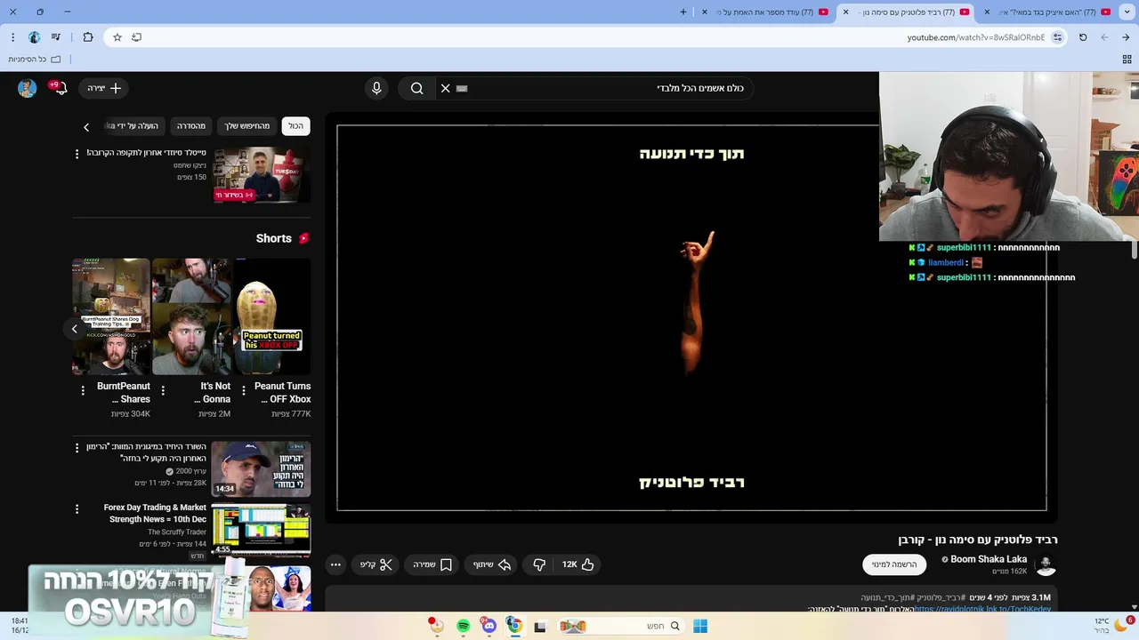This screenshot has width=1139, height=640.
Task: Click the Share (שיתוף) button
Action: click(491, 564)
